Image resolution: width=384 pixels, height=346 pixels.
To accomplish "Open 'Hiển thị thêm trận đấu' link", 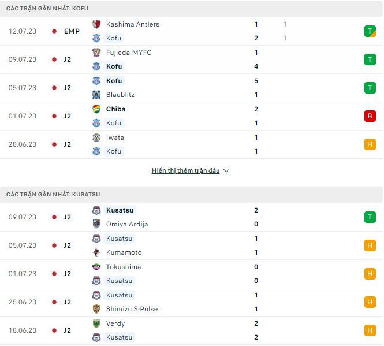I will point(185,171).
